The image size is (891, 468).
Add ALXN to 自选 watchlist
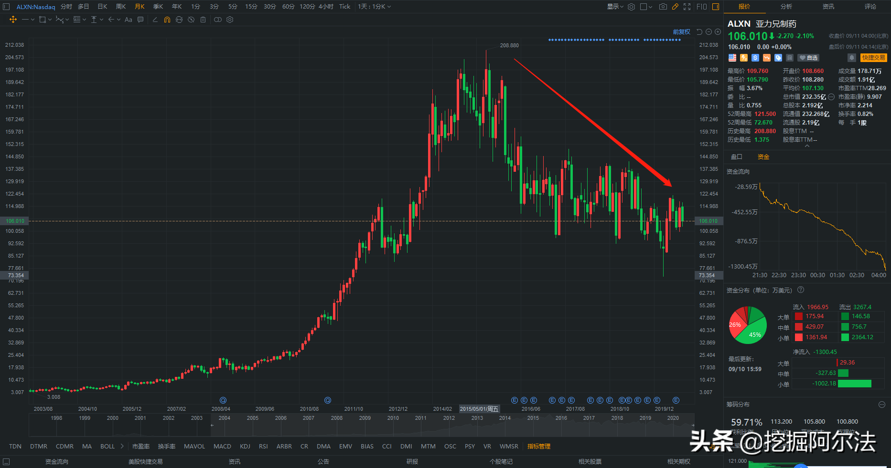[808, 58]
